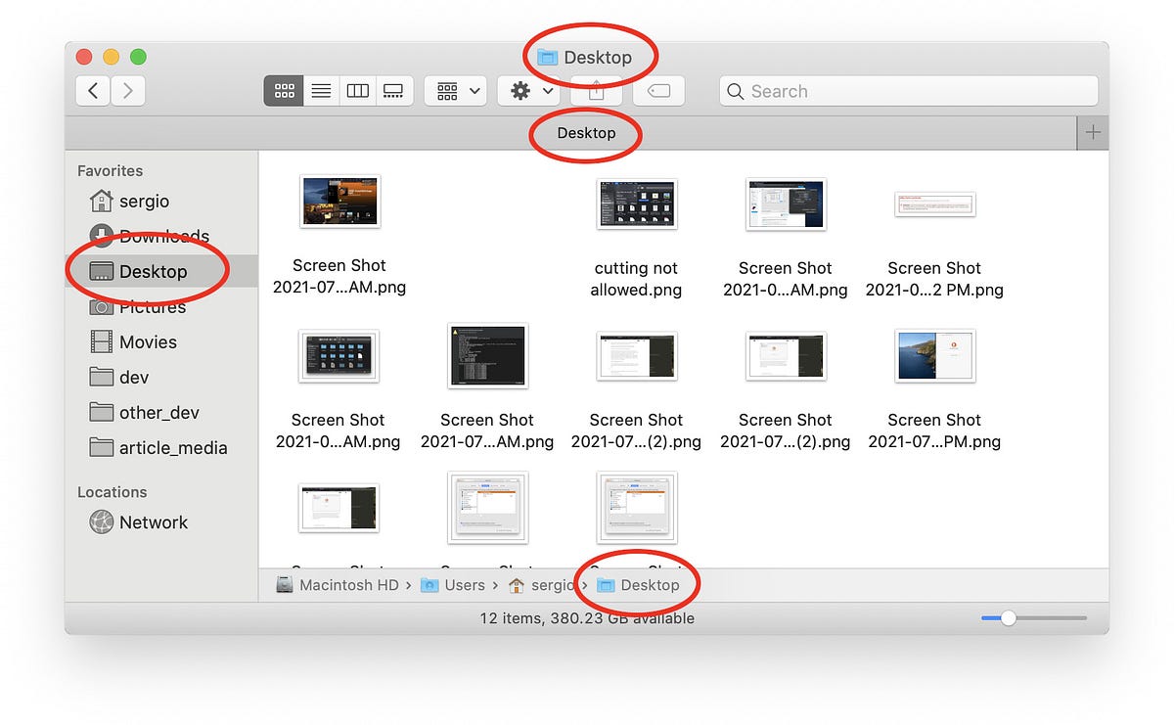Navigate to Users via the path bar
This screenshot has width=1174, height=725.
click(463, 584)
